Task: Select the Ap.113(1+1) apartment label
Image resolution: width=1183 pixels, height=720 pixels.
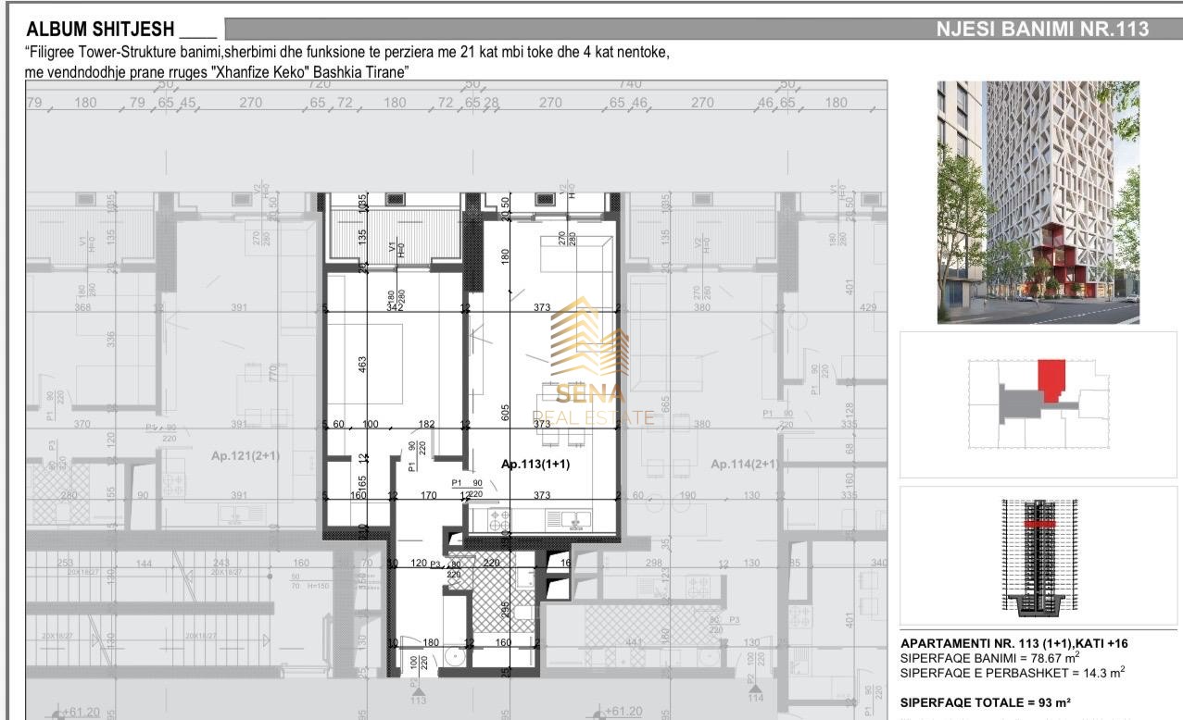Action: pos(536,465)
